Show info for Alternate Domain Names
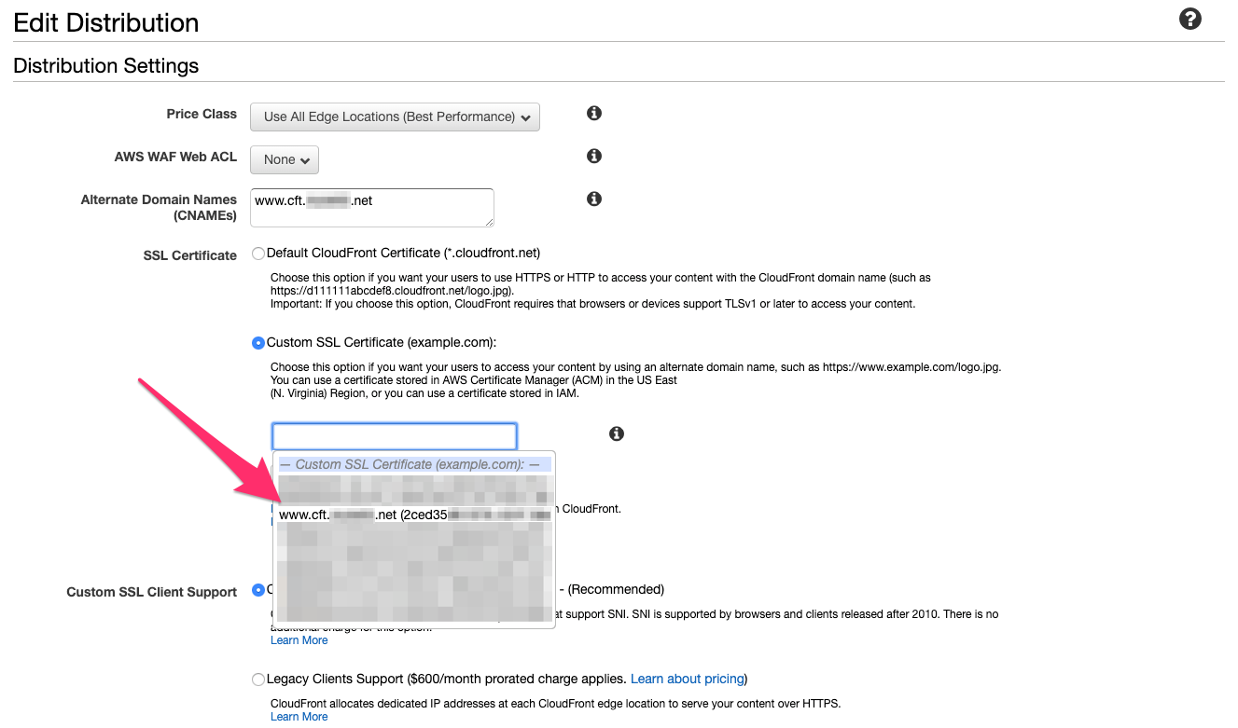1238x728 pixels. point(593,199)
